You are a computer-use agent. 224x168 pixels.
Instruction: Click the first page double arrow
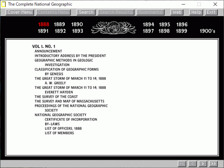point(182,164)
